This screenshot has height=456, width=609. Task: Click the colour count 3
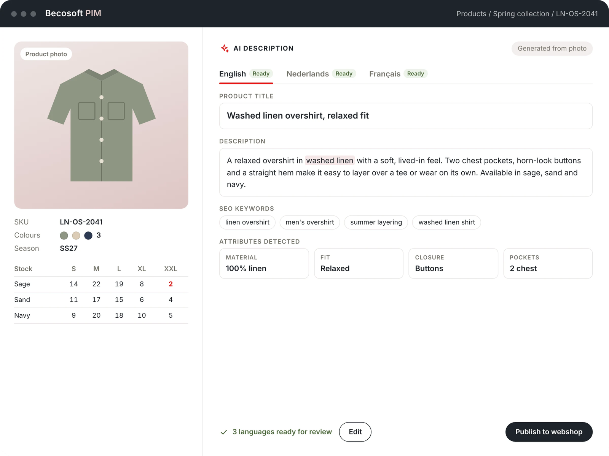click(99, 235)
